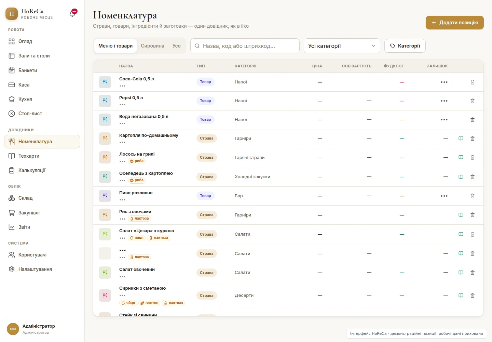Open tech card for Лосось на грилі

coord(461,157)
